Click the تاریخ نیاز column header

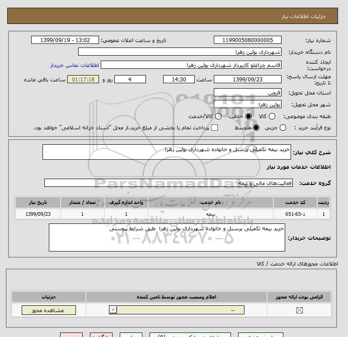click(38, 202)
